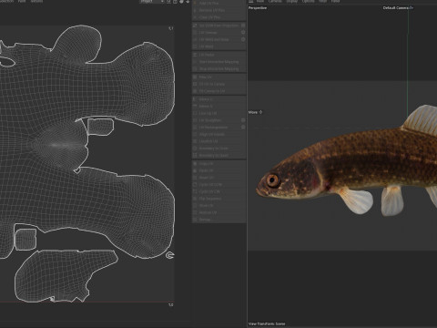This screenshot has width=437, height=328.
Task: Click Stop Interactive Mapping
Action: (218, 69)
